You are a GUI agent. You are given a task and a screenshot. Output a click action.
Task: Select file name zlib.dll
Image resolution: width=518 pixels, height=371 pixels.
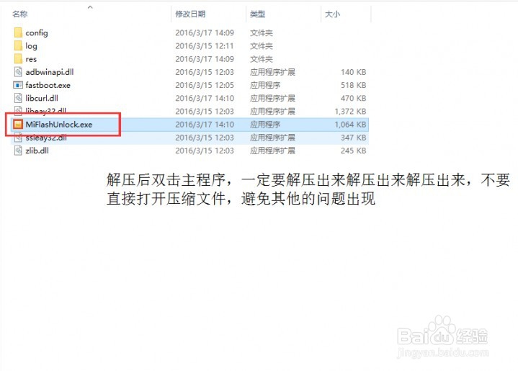coord(37,151)
